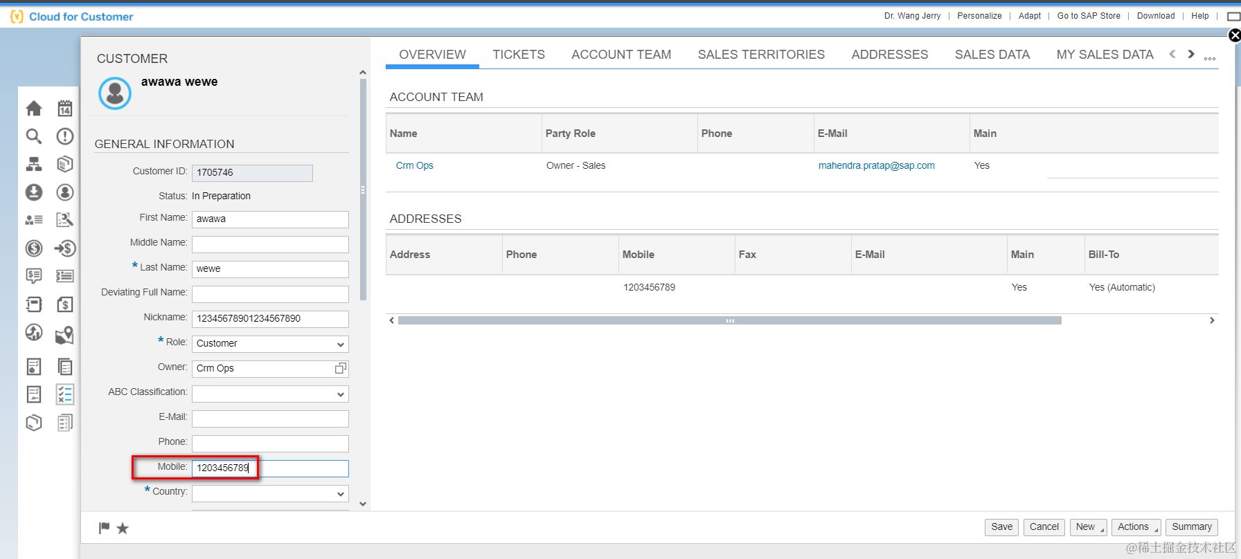1241x559 pixels.
Task: Open the map pin location icon
Action: click(x=65, y=335)
